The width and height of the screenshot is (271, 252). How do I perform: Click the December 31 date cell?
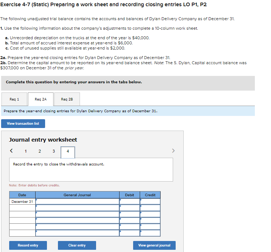(22, 201)
